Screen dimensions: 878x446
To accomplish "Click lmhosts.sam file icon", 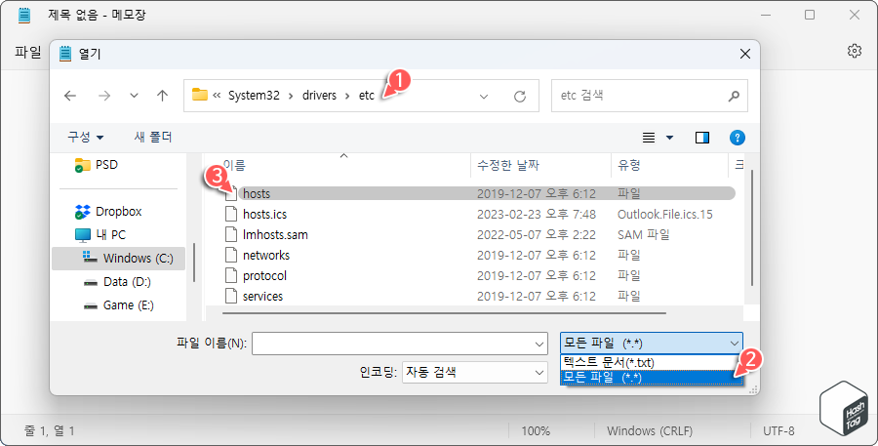I will click(231, 235).
